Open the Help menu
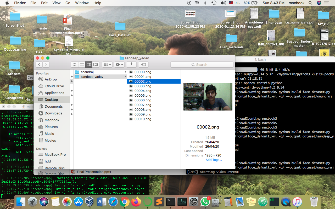 [97, 3]
